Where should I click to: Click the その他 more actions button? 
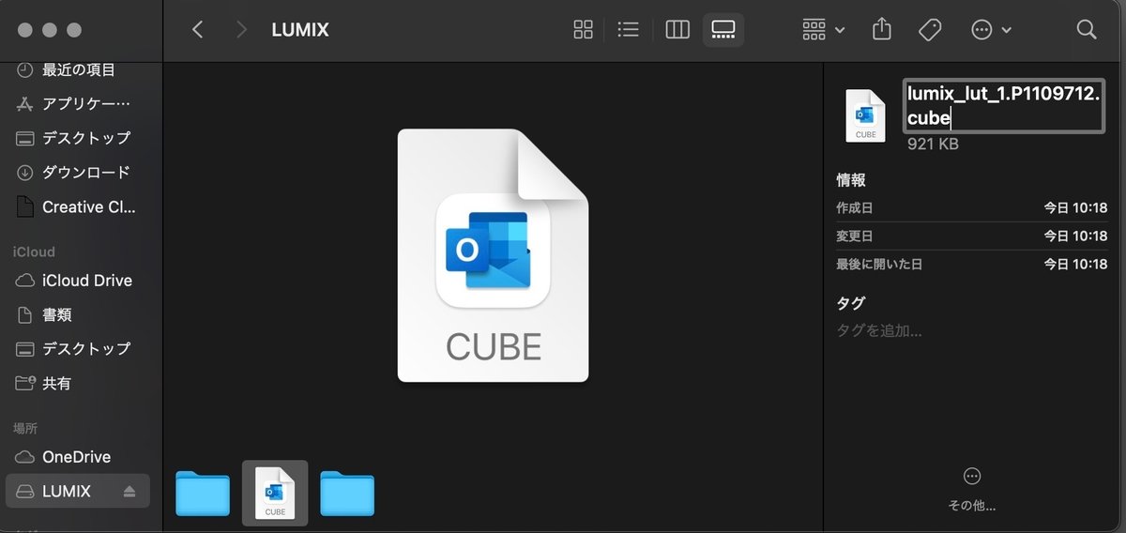tap(972, 489)
